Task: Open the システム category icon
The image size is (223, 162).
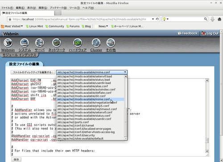Action: click(x=25, y=43)
